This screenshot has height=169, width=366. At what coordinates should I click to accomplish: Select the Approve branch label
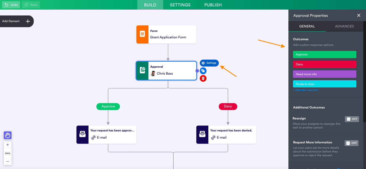tap(108, 106)
